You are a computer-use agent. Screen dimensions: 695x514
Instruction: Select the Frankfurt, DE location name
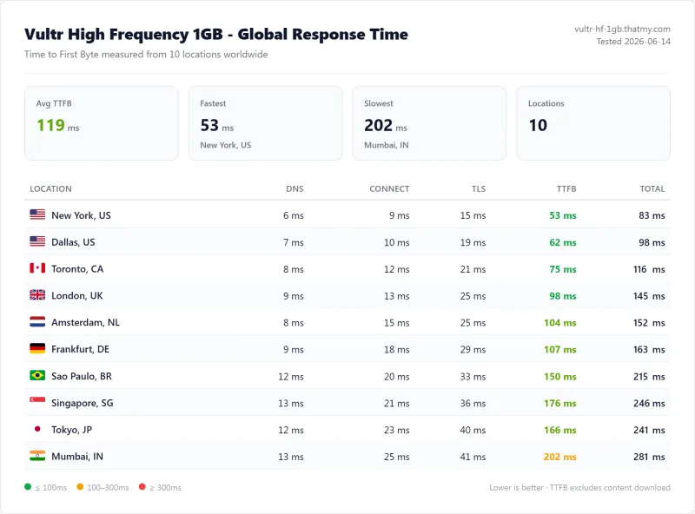80,349
